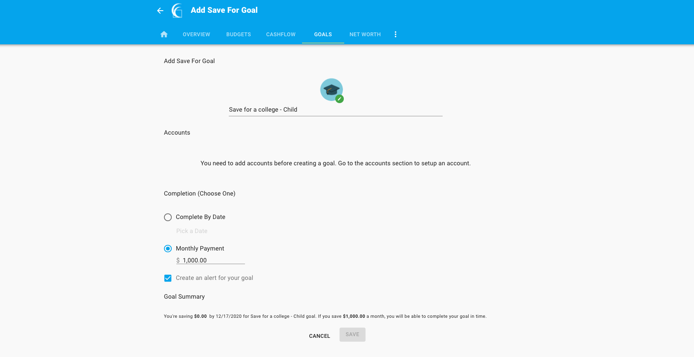This screenshot has height=357, width=694.
Task: Open the Net Worth tab
Action: (365, 35)
